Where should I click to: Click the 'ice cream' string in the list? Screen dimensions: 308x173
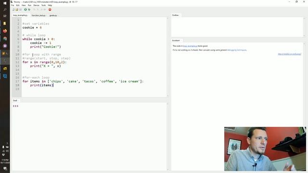(130, 81)
